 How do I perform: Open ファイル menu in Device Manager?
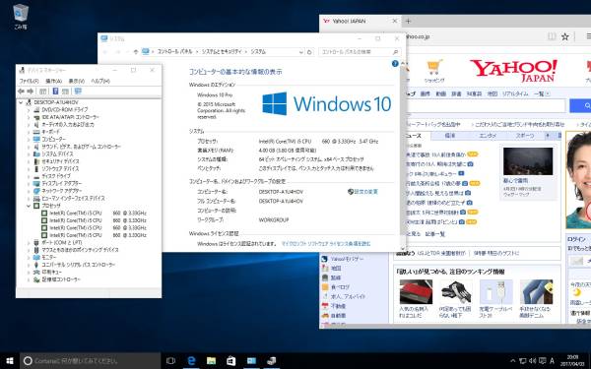tap(29, 81)
